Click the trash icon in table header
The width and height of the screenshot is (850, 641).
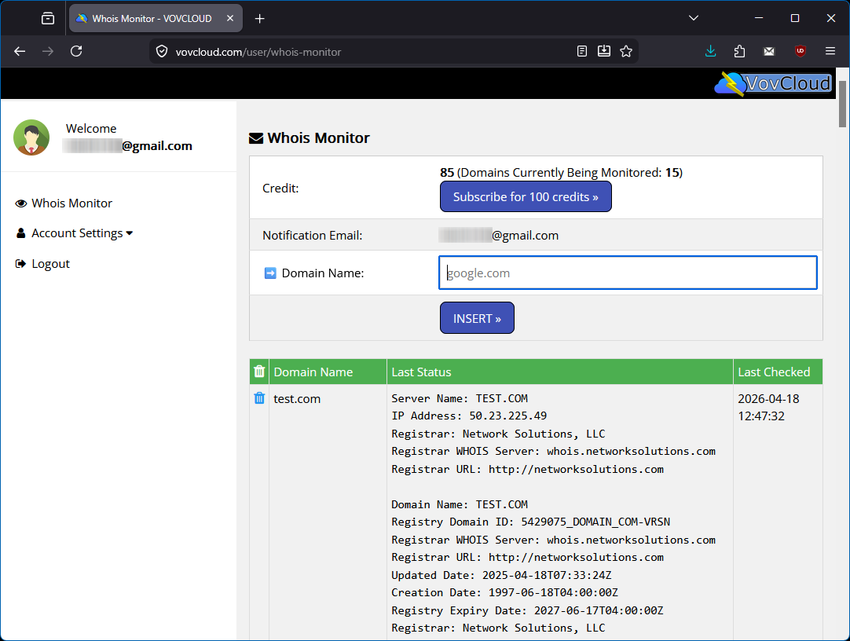tap(259, 372)
